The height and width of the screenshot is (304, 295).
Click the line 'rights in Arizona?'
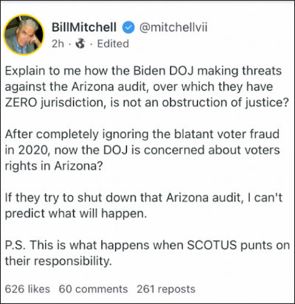(x=54, y=166)
